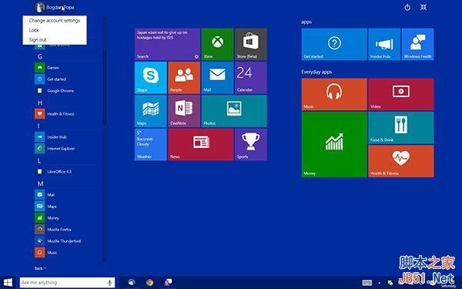
Task: Open the Music headphones tile
Action: pos(334,94)
